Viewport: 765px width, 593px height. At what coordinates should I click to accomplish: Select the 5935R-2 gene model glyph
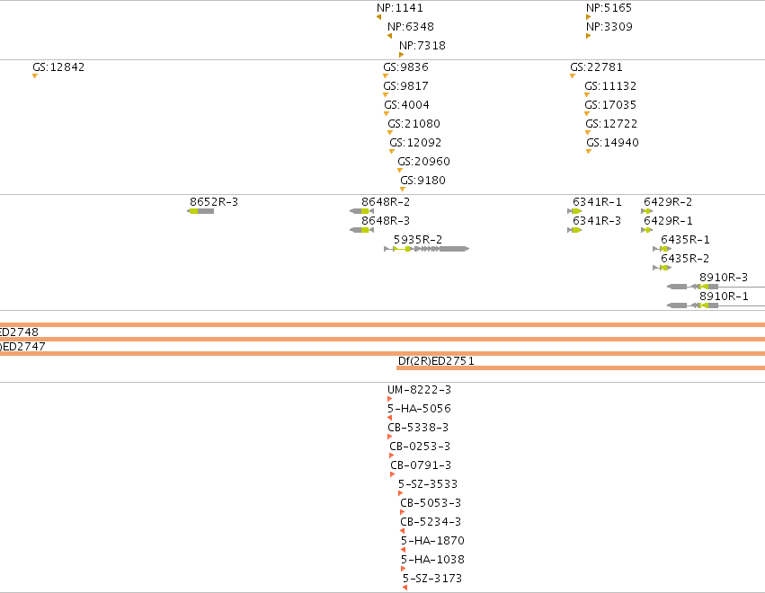[x=426, y=249]
